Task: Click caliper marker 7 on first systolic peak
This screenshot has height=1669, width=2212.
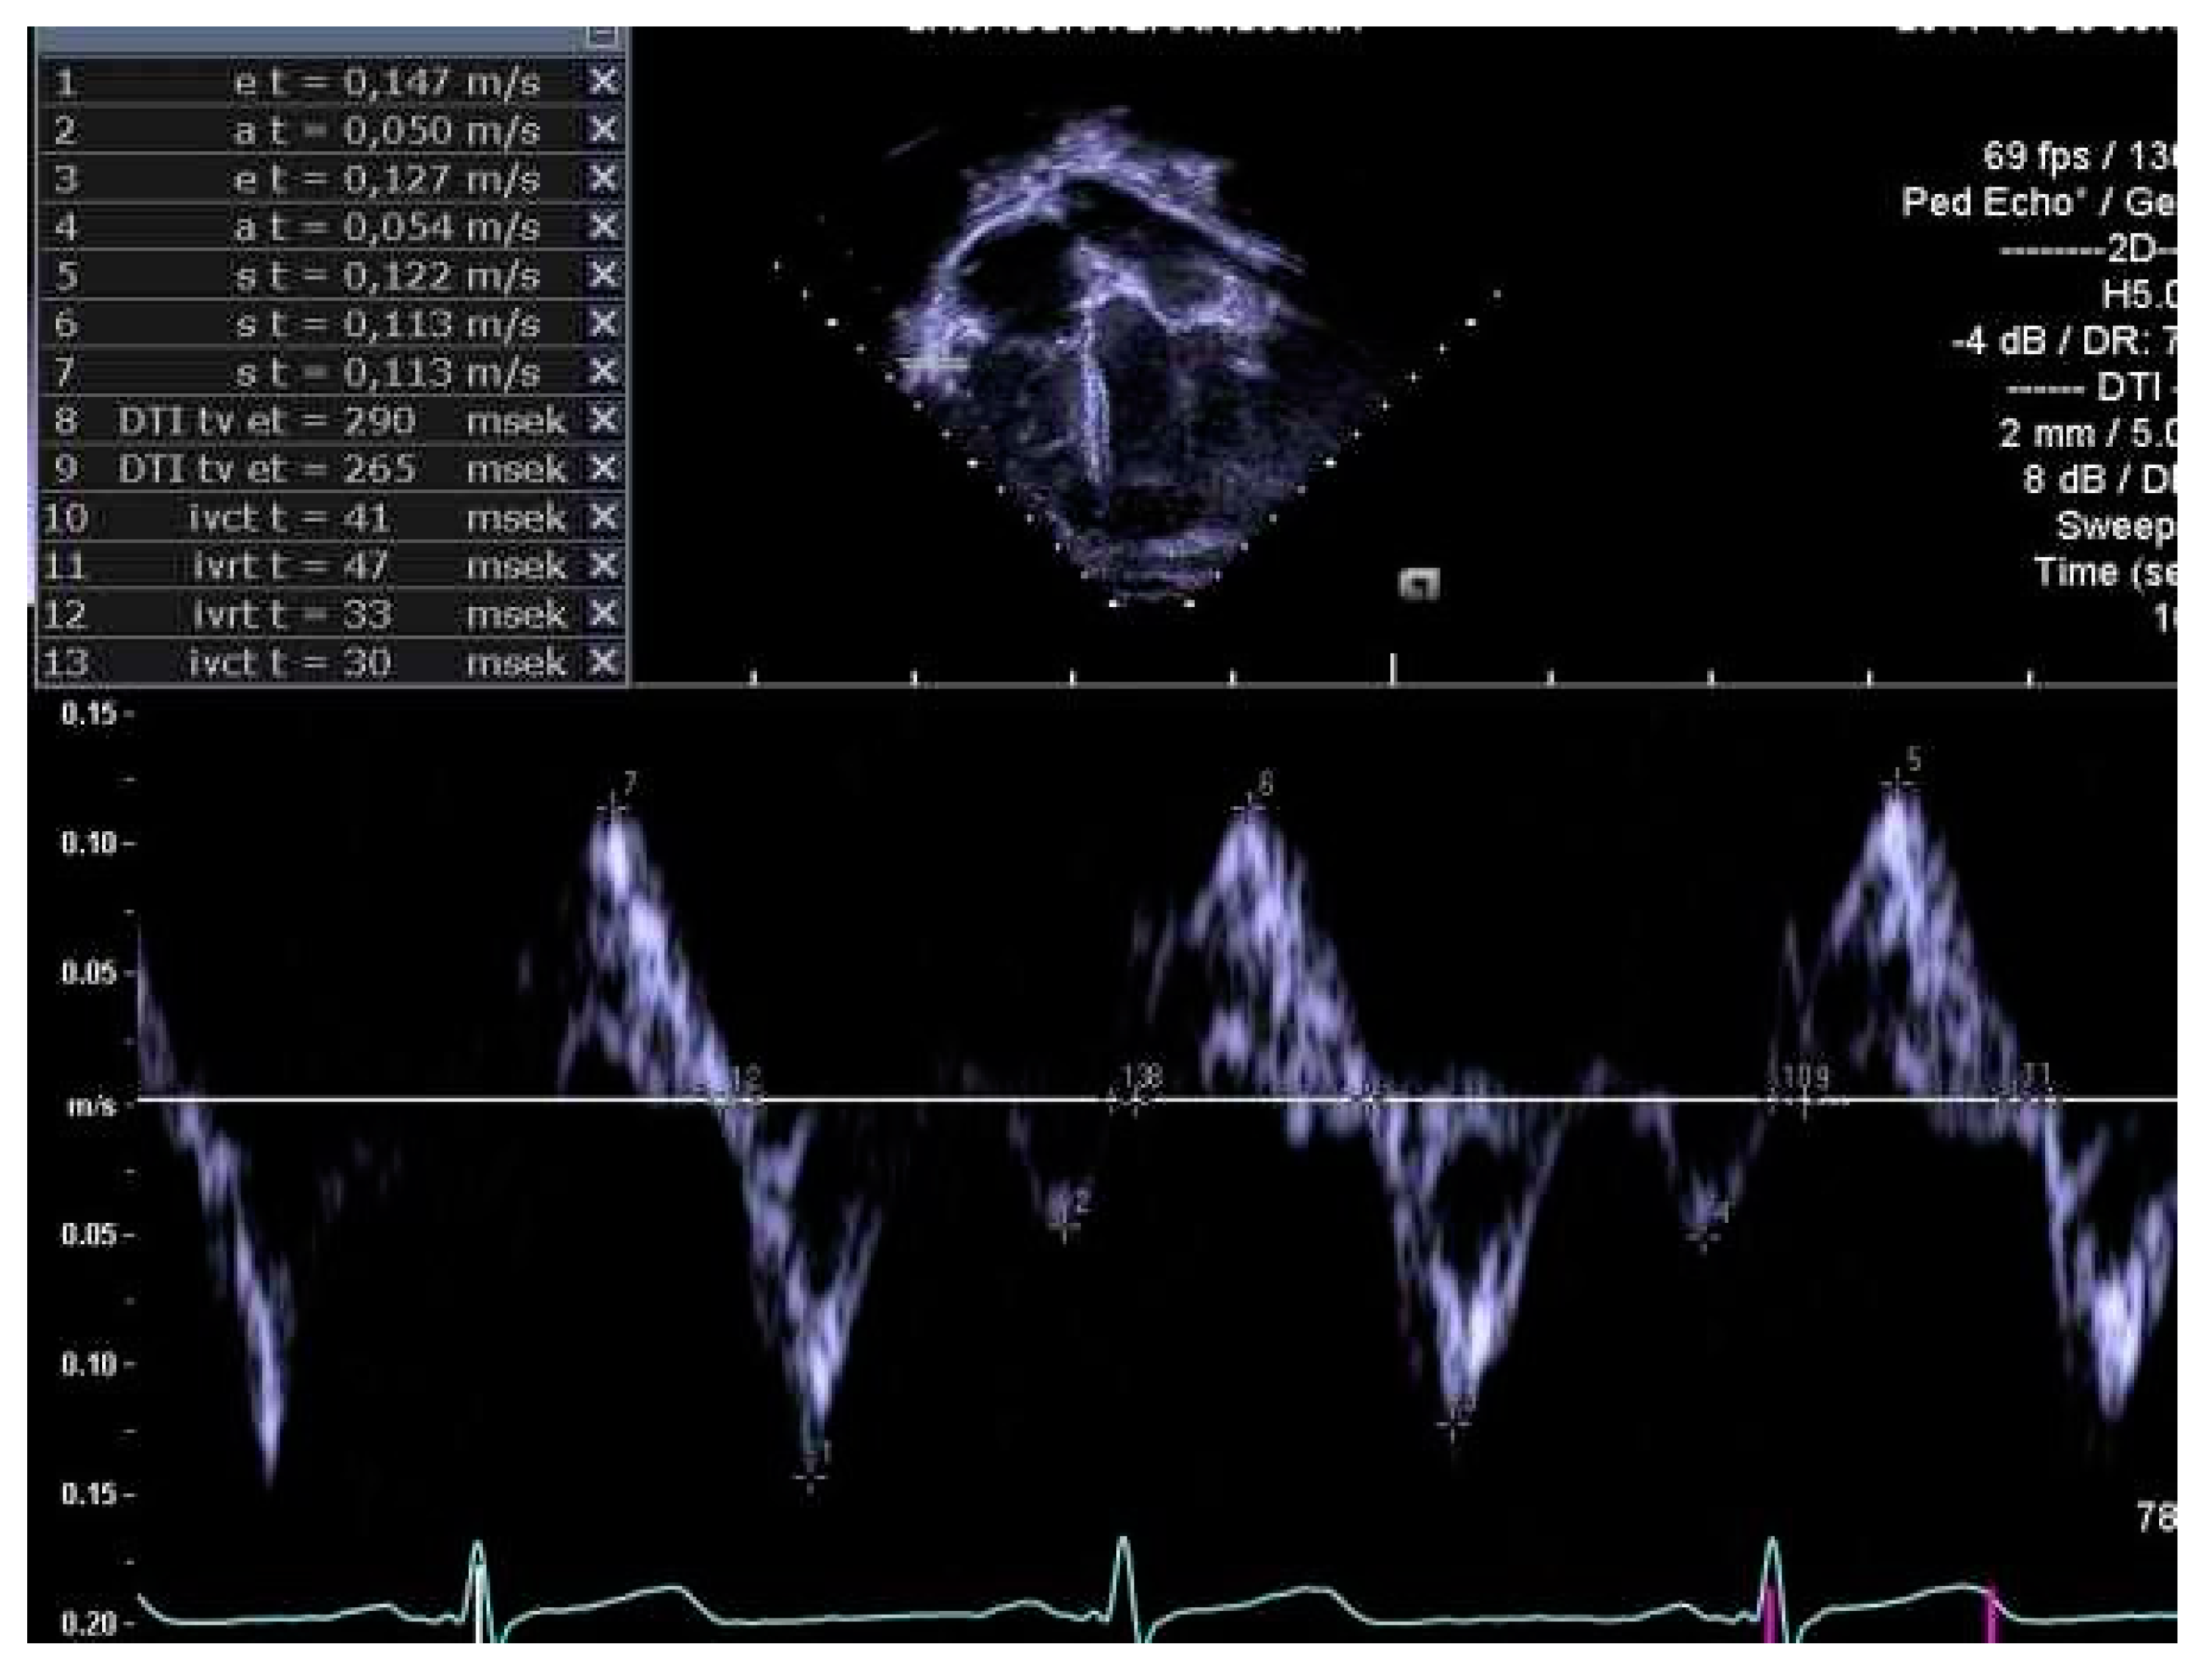Action: point(613,807)
